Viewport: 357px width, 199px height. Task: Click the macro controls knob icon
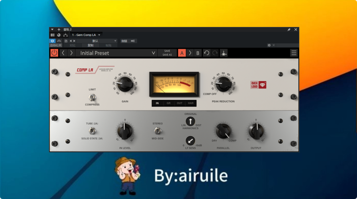pyautogui.click(x=59, y=35)
